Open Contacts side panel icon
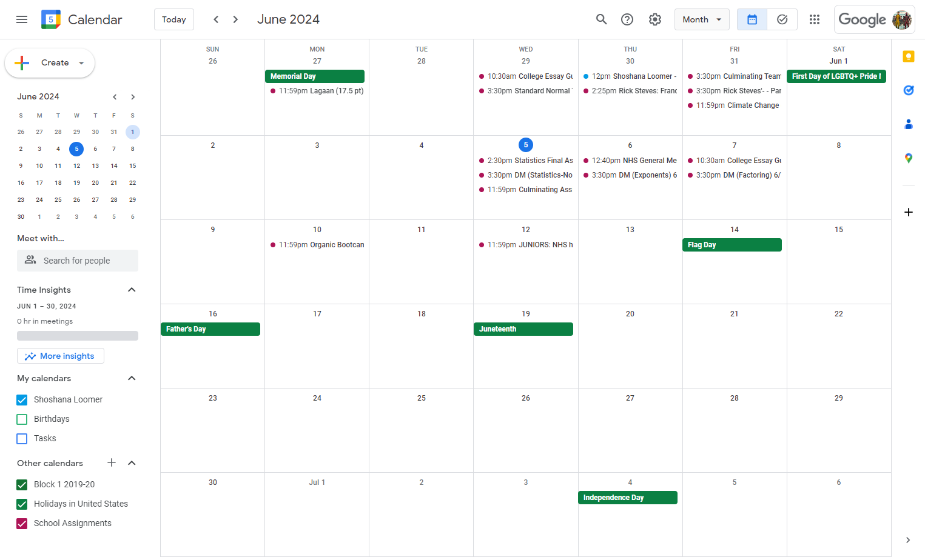 pos(908,124)
